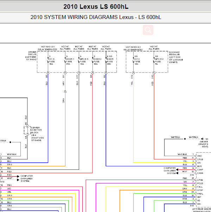Click the vertical "GRY" wire label
Image resolution: width=211 pixels, height=212 pixels.
[x=63, y=83]
